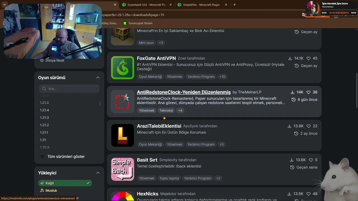This screenshot has height=201, width=358.
Task: Open author TheMeinerLP's profile
Action: pyautogui.click(x=249, y=92)
